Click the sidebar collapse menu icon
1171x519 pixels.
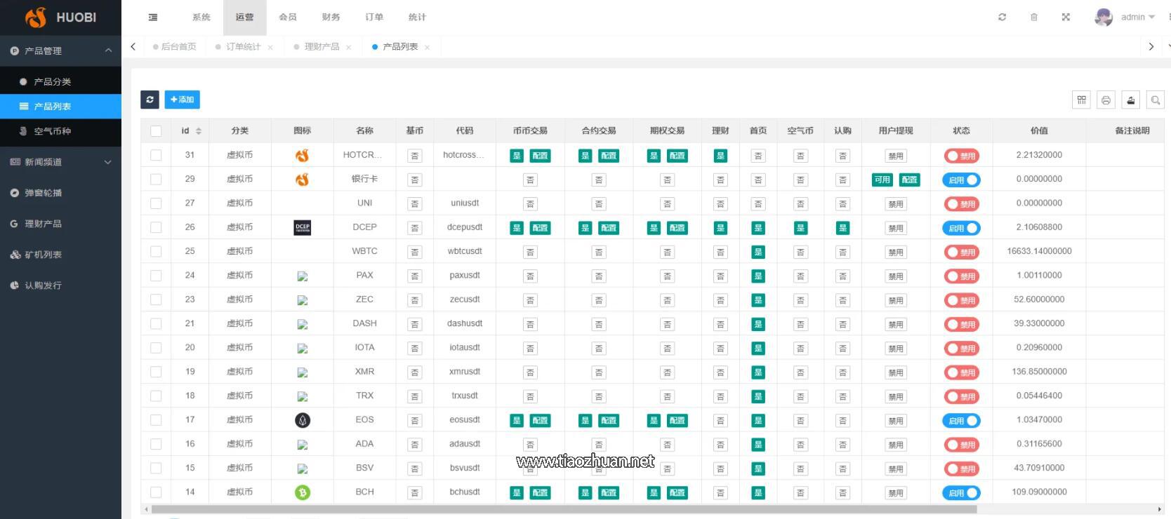pos(153,17)
